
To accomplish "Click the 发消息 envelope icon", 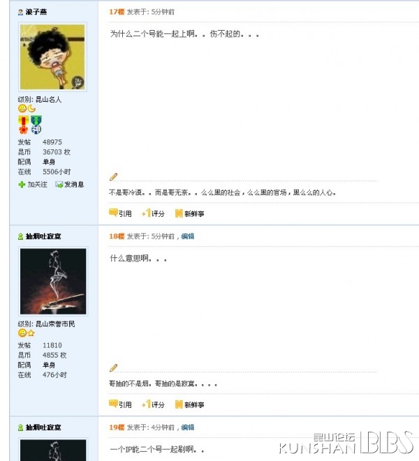I will click(59, 185).
